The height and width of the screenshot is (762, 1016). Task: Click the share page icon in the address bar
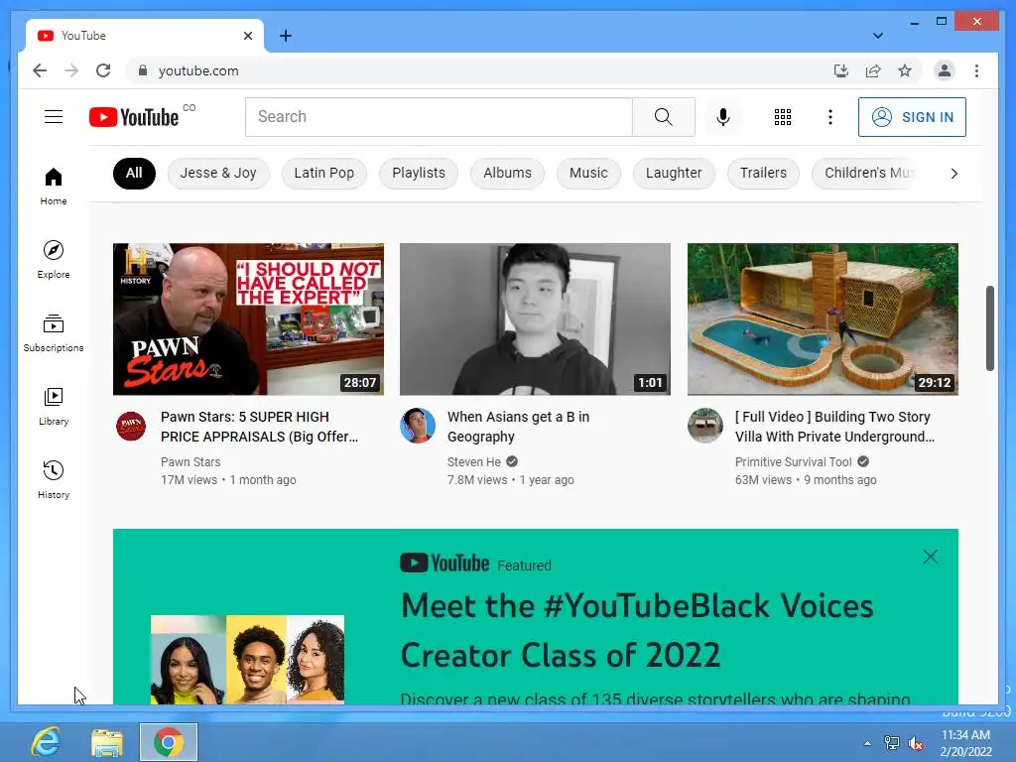873,70
